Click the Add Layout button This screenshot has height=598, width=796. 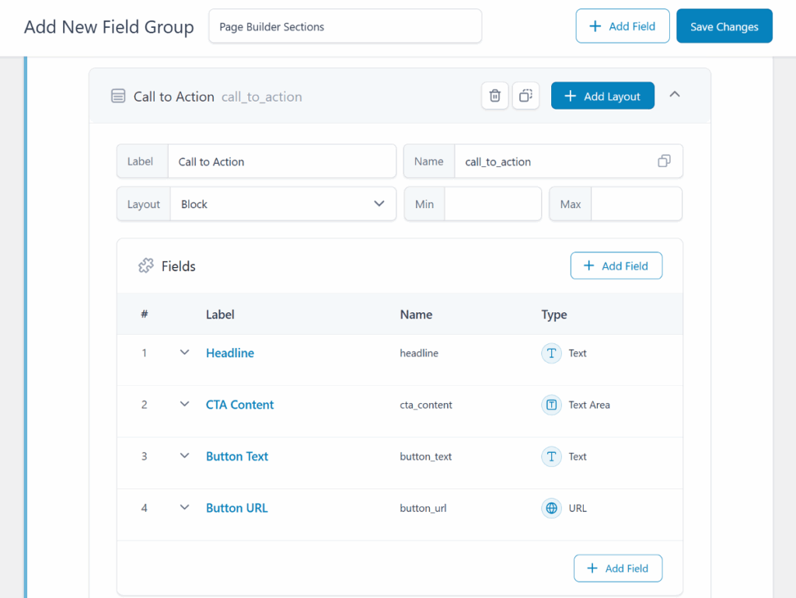click(x=602, y=96)
